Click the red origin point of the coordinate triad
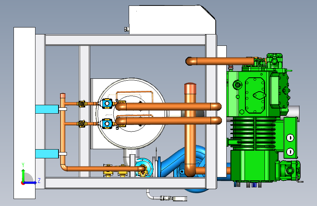 click(23, 183)
